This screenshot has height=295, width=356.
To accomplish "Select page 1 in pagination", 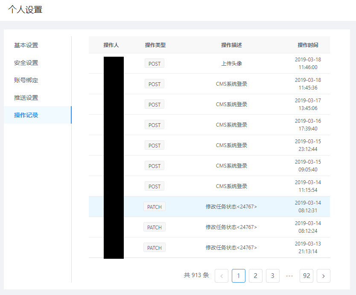I will pos(238,276).
